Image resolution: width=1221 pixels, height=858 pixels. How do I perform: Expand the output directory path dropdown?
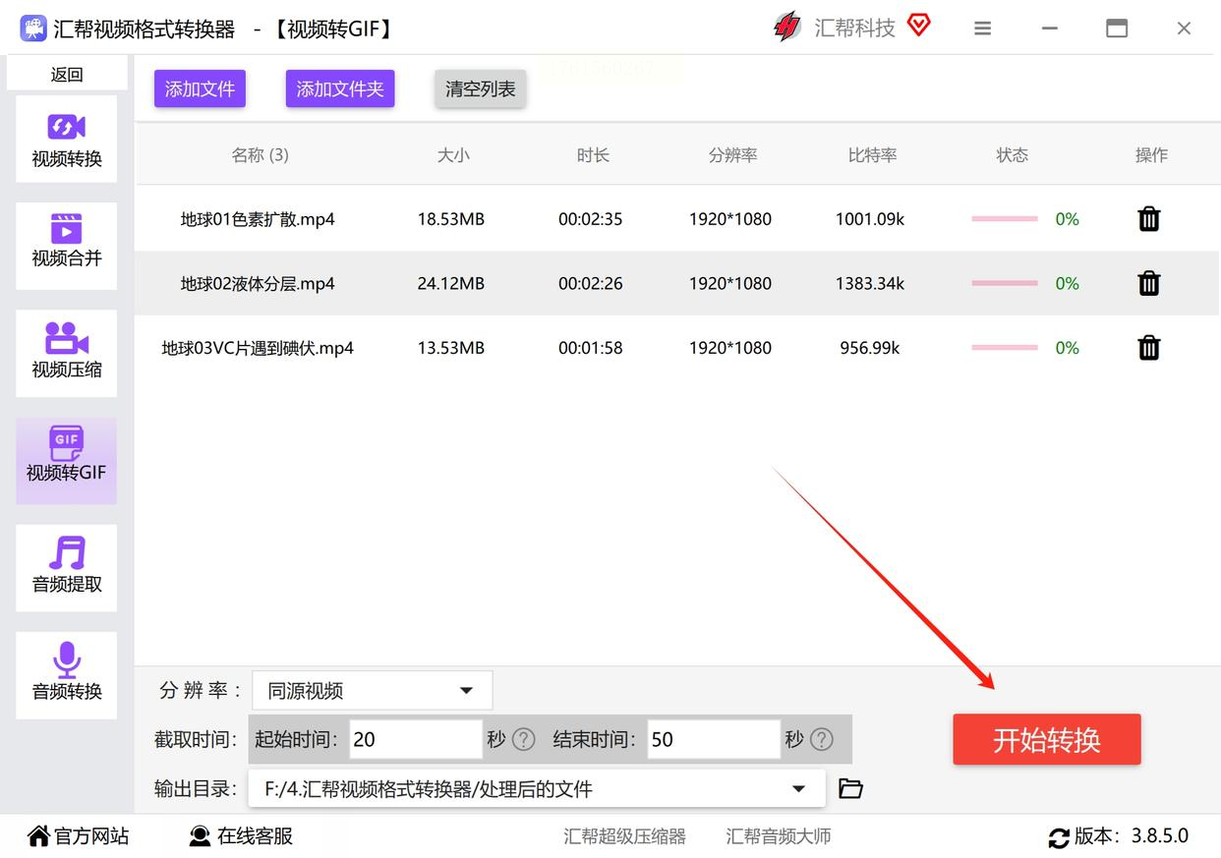(x=799, y=788)
